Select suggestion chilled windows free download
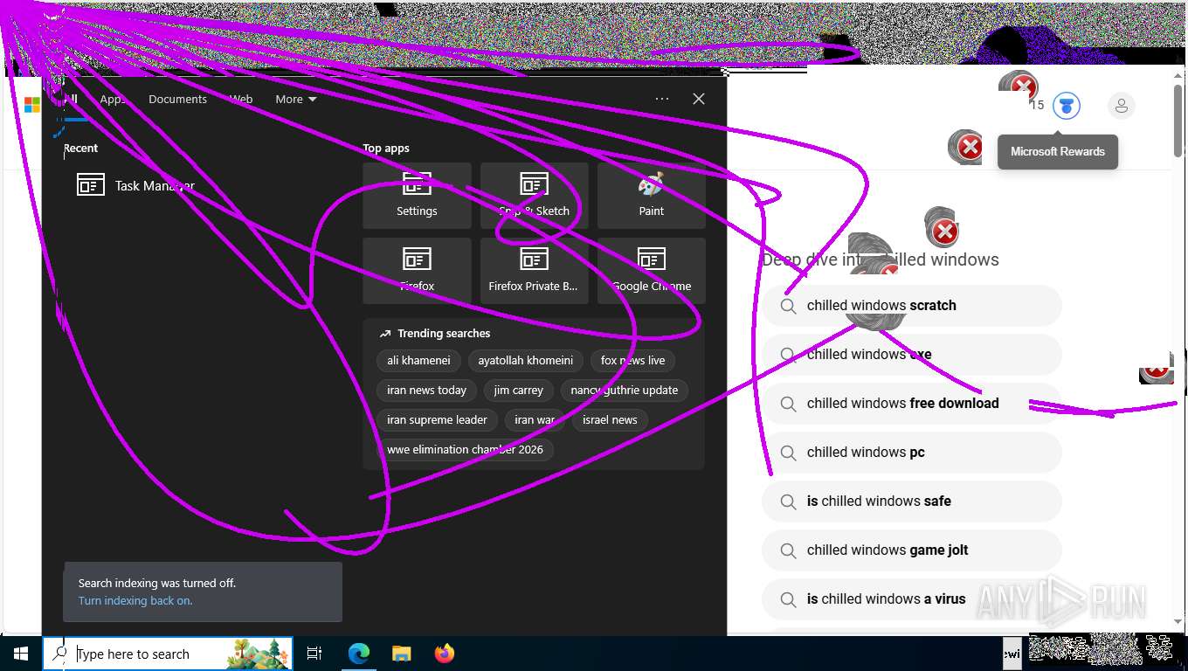The image size is (1188, 671). (x=912, y=404)
